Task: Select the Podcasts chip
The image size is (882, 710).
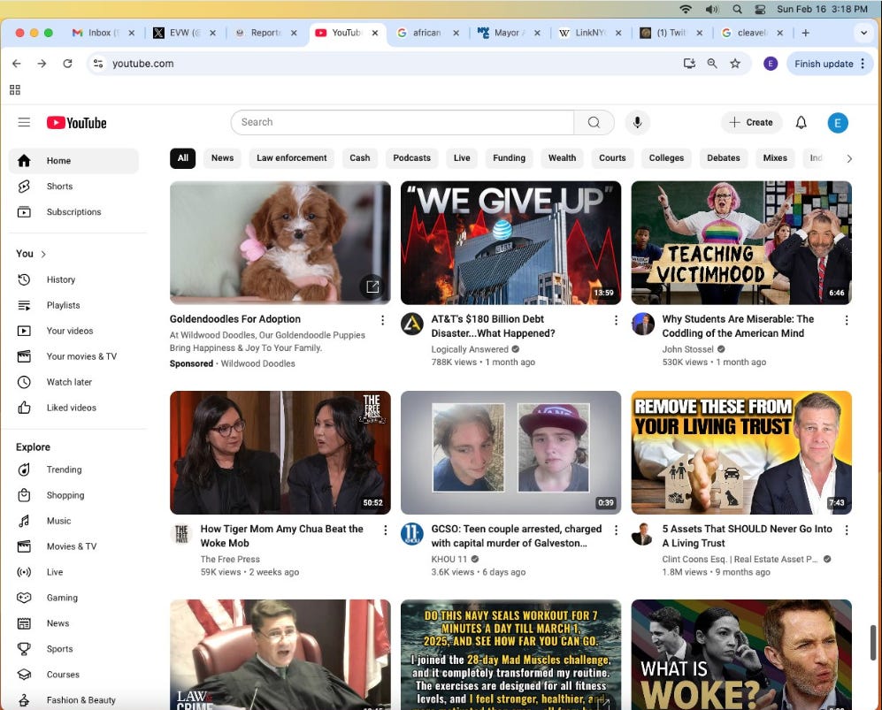Action: pyautogui.click(x=411, y=158)
